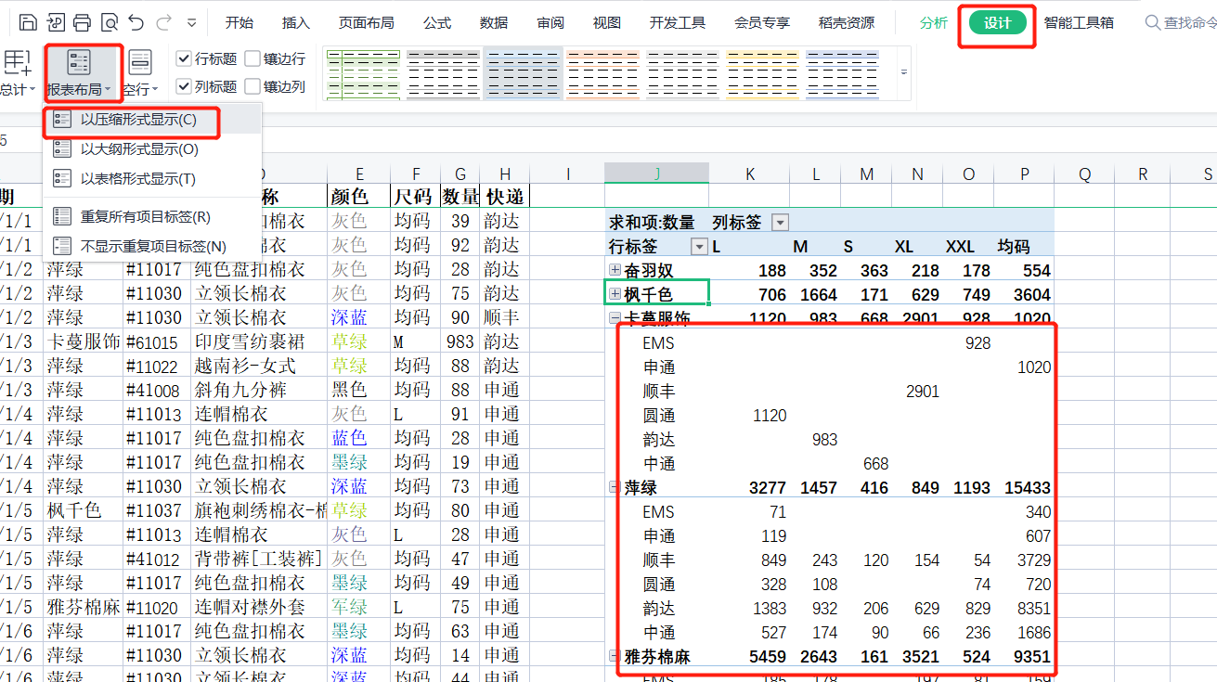
Task: Select 以大纲形式显示(O) menu option
Action: [x=138, y=149]
